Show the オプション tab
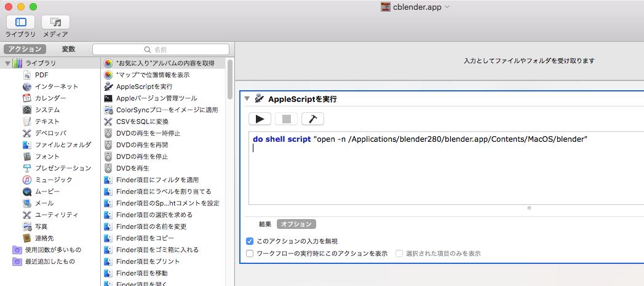The width and height of the screenshot is (644, 286). (x=296, y=224)
